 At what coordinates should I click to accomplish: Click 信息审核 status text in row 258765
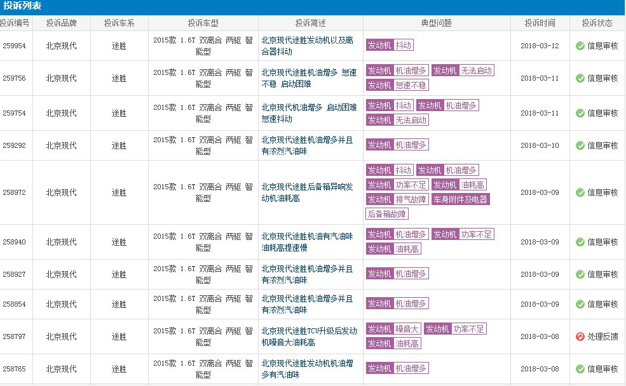pyautogui.click(x=602, y=369)
